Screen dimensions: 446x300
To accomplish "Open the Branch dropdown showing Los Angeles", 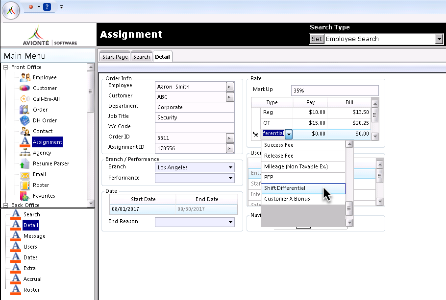I will pyautogui.click(x=230, y=167).
